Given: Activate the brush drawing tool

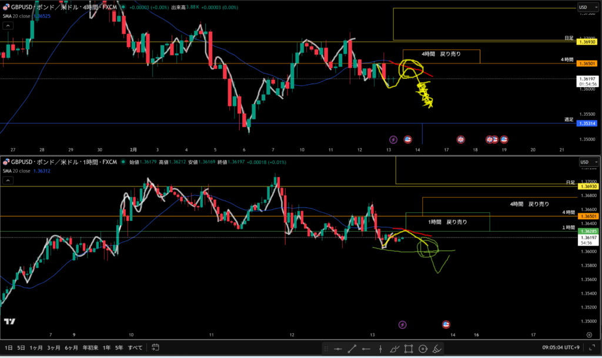Looking at the screenshot, I should [x=394, y=349].
